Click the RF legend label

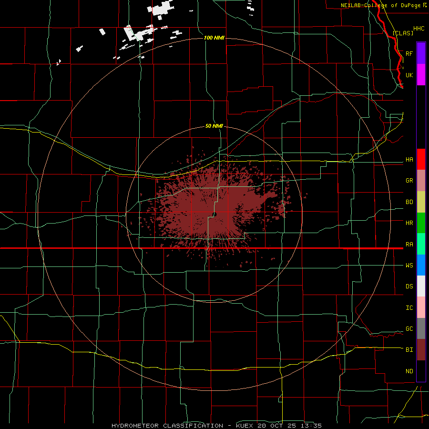coord(409,53)
